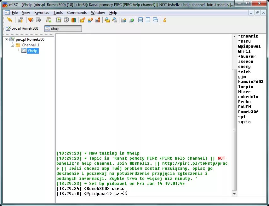Click the Send File folder icon

(83, 20)
